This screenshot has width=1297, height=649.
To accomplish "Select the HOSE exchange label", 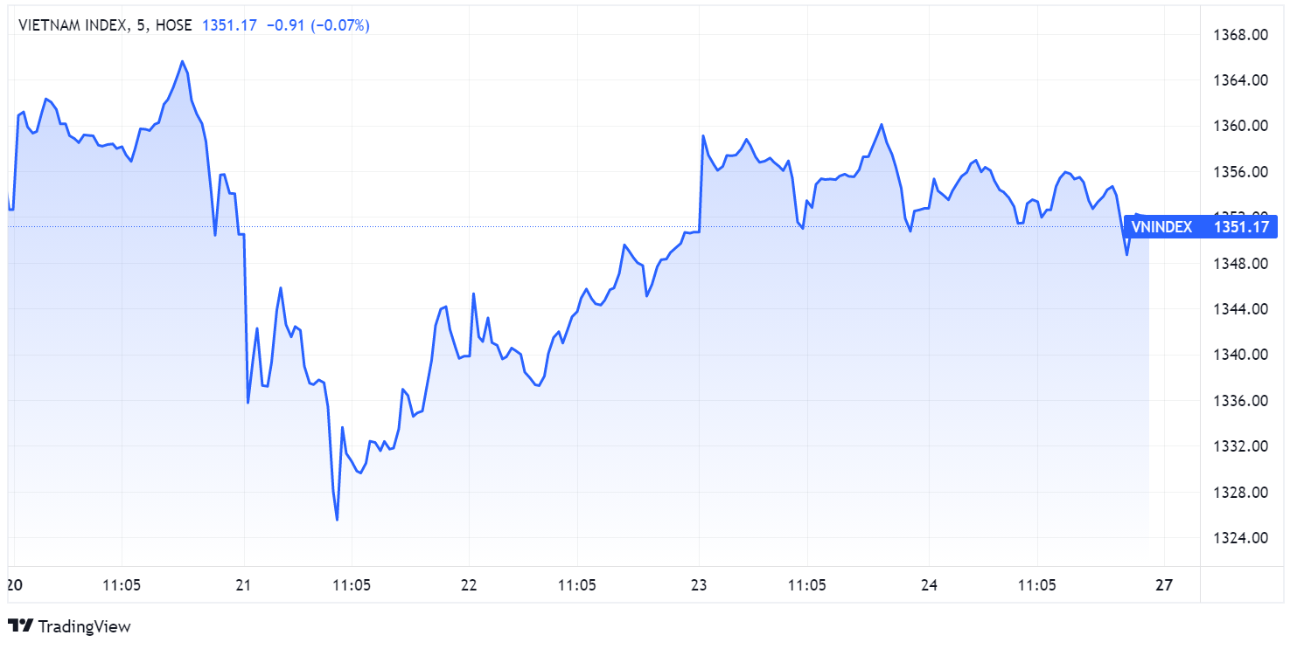I will point(173,25).
